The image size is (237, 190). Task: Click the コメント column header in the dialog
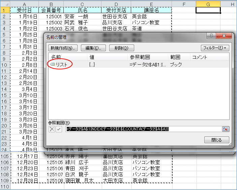coord(209,57)
